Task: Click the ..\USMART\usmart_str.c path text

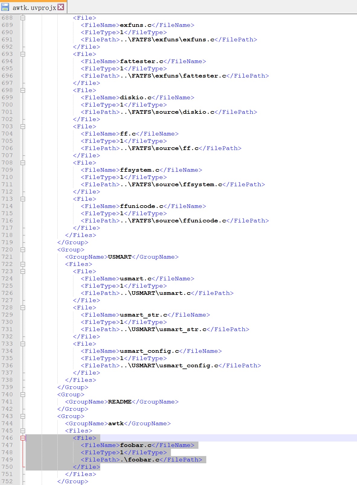Action: [x=163, y=329]
